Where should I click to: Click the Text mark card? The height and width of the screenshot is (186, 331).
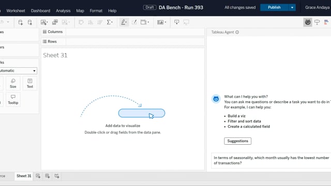click(30, 84)
